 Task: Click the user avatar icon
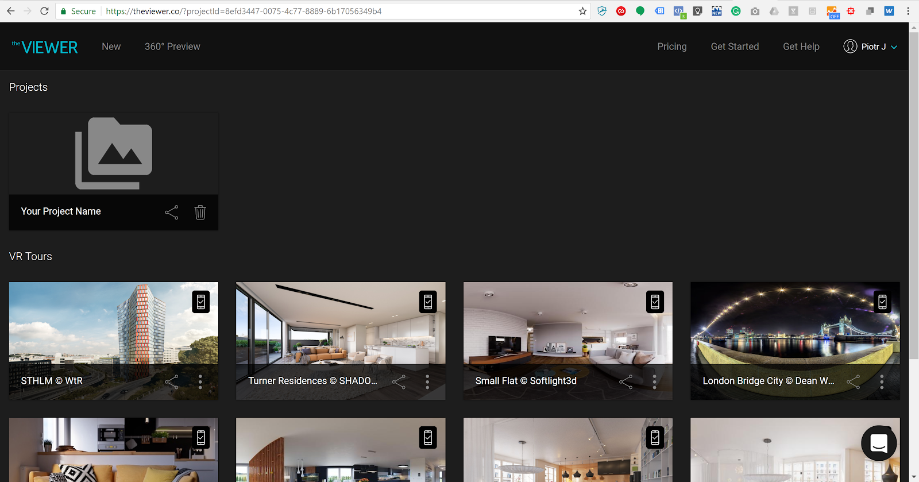pyautogui.click(x=850, y=47)
